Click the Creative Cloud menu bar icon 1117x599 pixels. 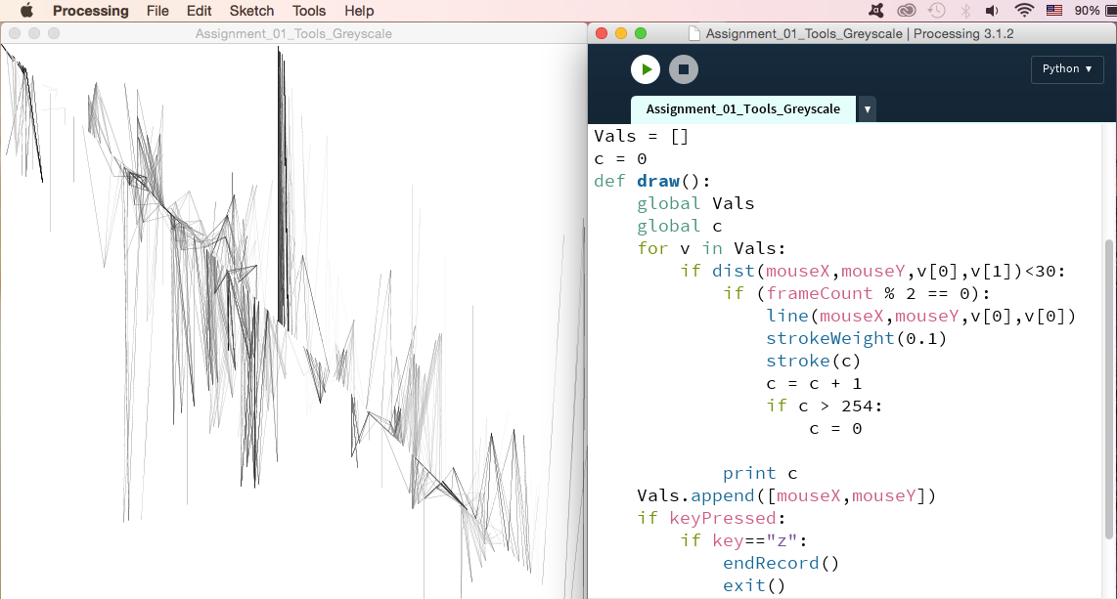tap(906, 10)
